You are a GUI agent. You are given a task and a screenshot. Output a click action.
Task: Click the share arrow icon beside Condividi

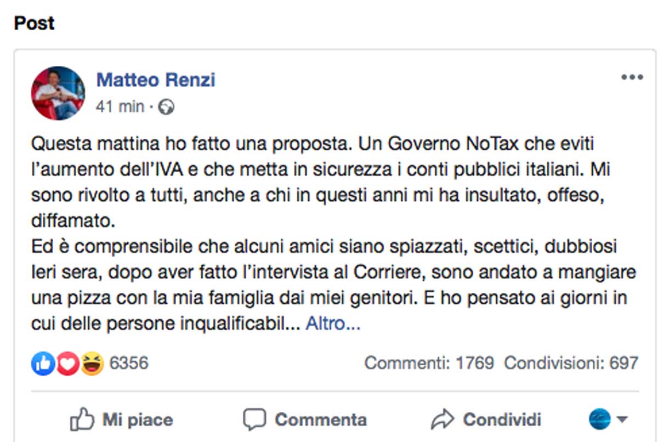click(x=443, y=420)
